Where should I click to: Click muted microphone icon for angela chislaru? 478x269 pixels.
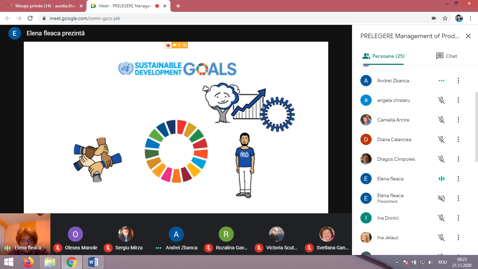click(442, 100)
